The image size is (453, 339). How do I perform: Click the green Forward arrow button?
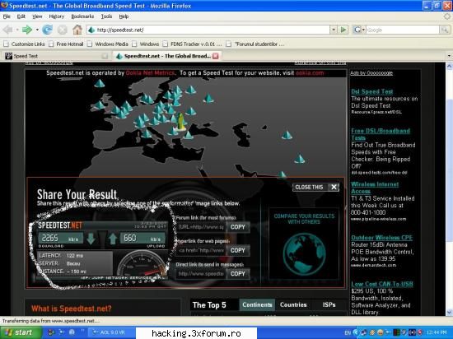27,30
